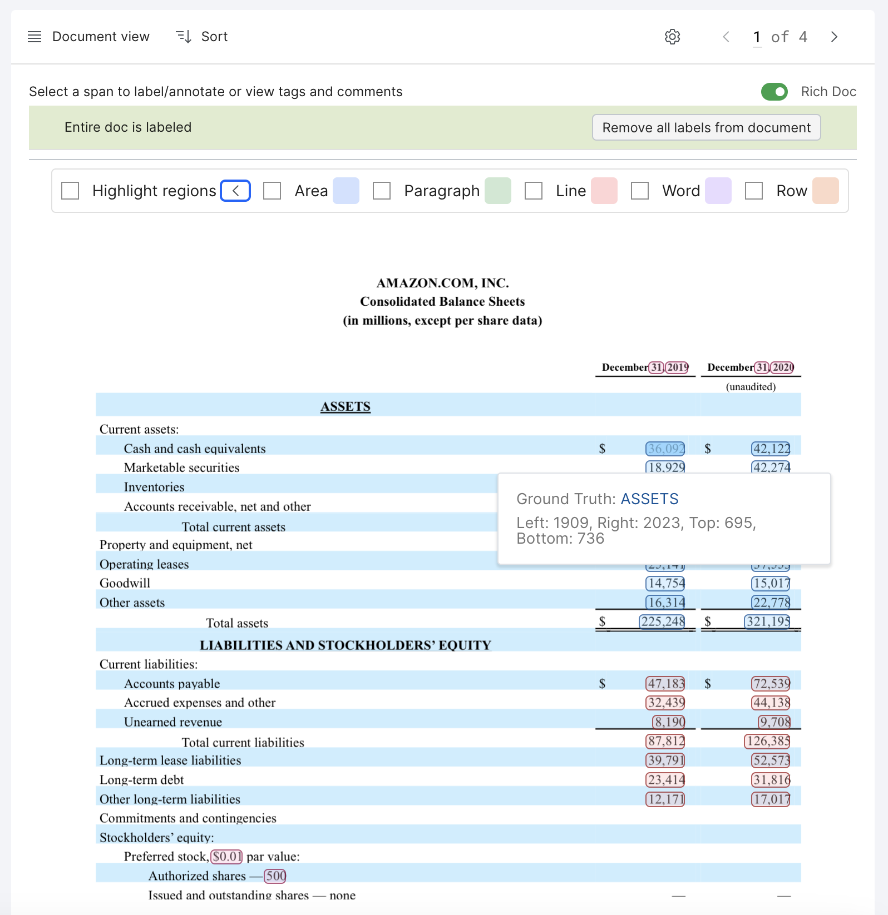This screenshot has width=888, height=915.
Task: Go to next document with right chevron
Action: pyautogui.click(x=834, y=37)
